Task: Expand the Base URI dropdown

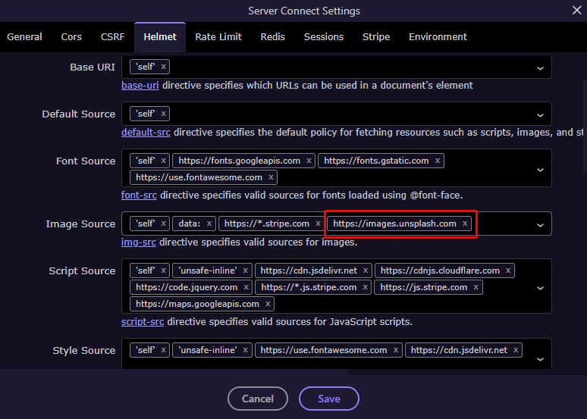Action: (540, 67)
